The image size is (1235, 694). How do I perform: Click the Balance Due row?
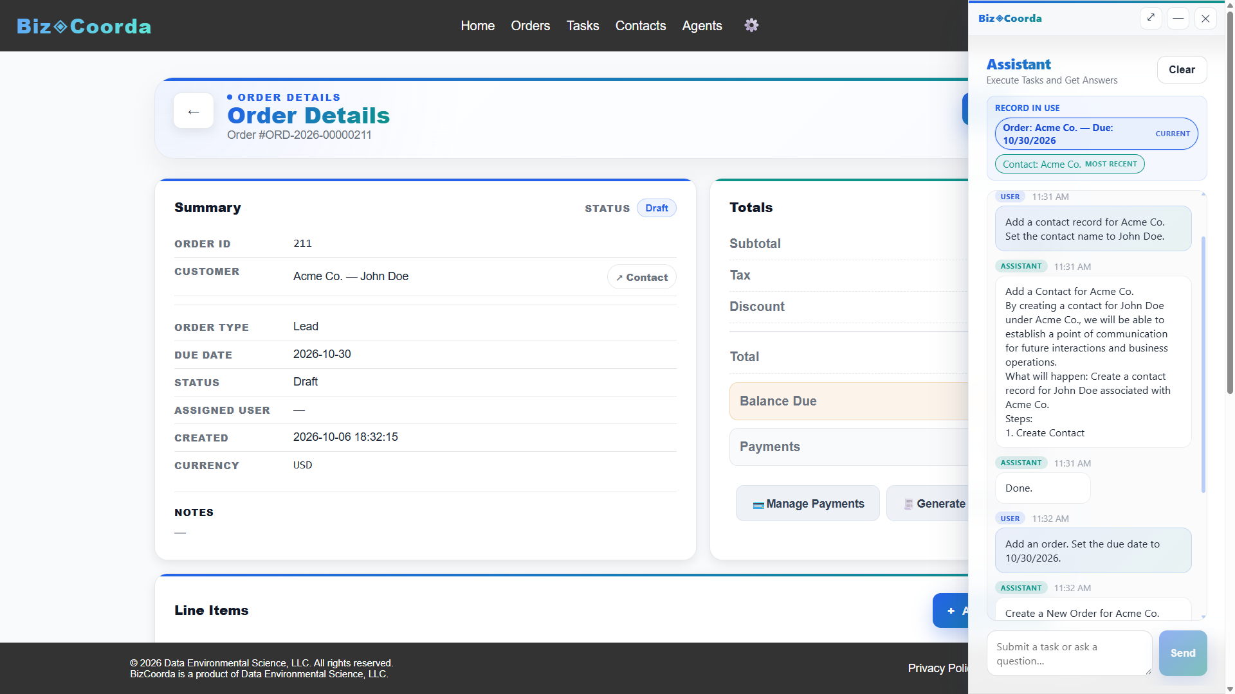click(849, 401)
